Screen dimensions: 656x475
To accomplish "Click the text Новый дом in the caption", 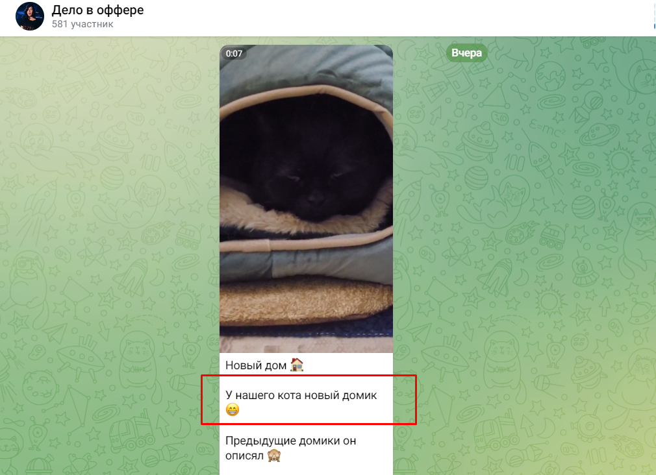I will 256,365.
